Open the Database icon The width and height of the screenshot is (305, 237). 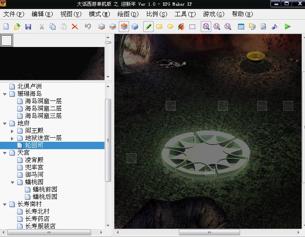(x=241, y=27)
